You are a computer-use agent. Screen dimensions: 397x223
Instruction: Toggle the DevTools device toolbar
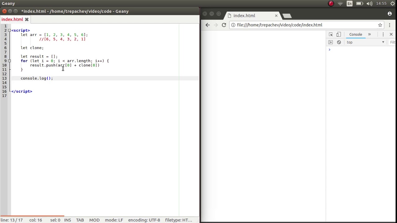(339, 34)
